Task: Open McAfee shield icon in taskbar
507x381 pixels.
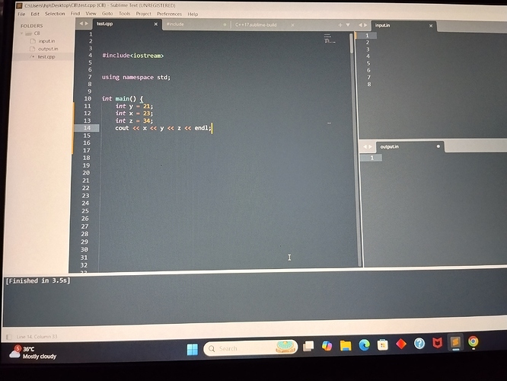Action: (x=437, y=343)
